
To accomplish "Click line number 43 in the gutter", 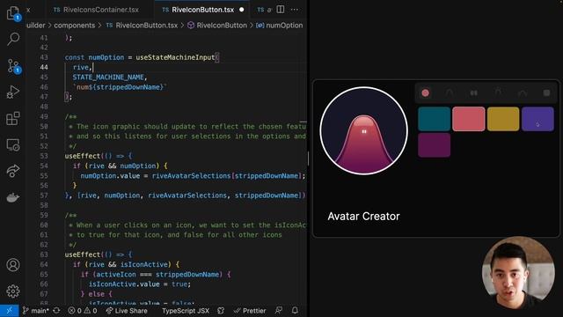I will click(44, 57).
